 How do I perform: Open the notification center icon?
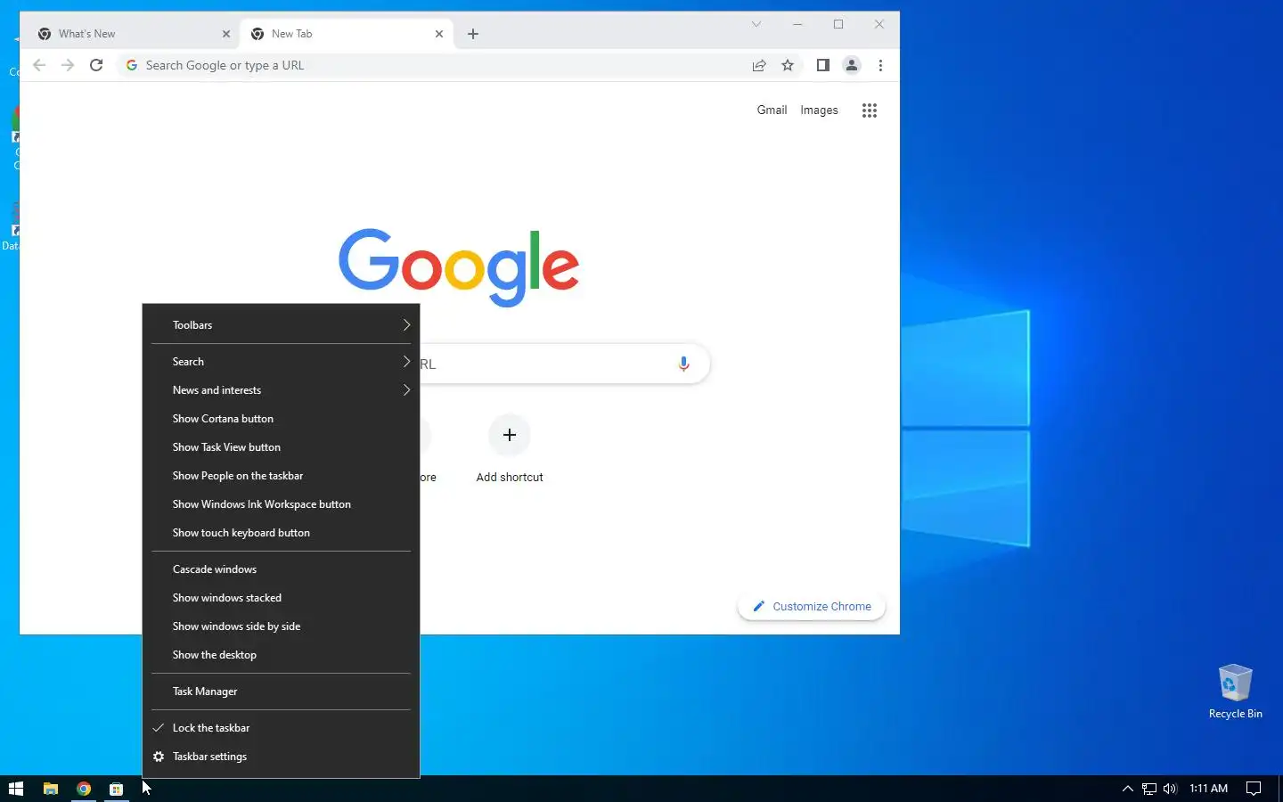click(1254, 789)
